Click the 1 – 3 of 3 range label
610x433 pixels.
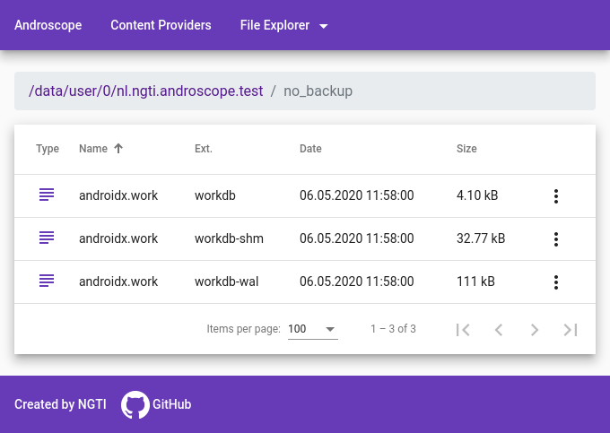pos(393,329)
